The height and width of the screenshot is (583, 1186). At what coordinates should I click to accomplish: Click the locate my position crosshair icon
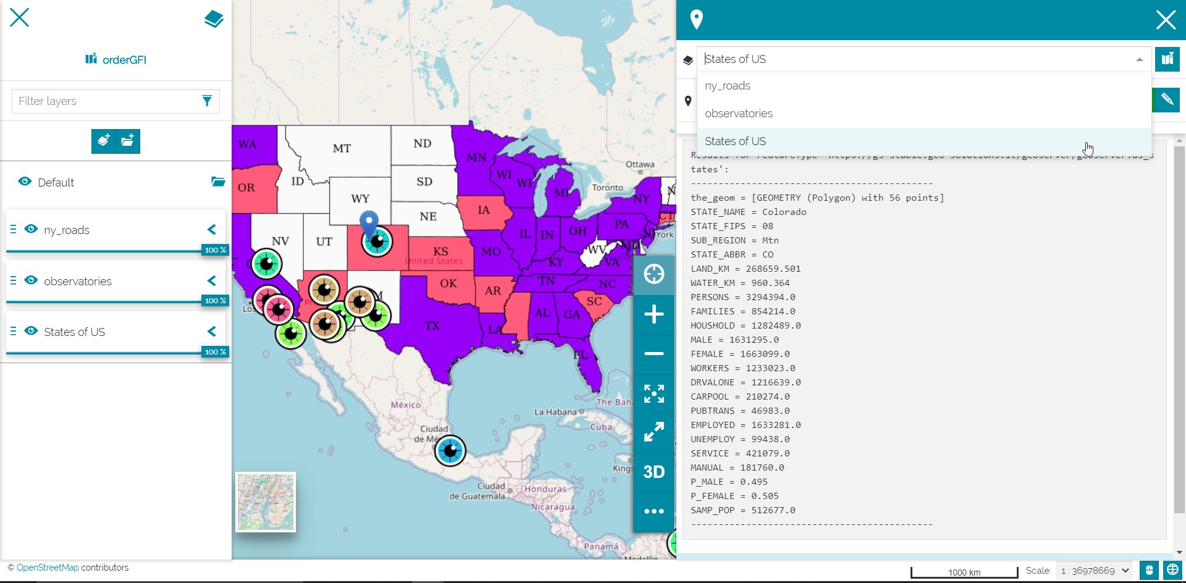tap(654, 274)
